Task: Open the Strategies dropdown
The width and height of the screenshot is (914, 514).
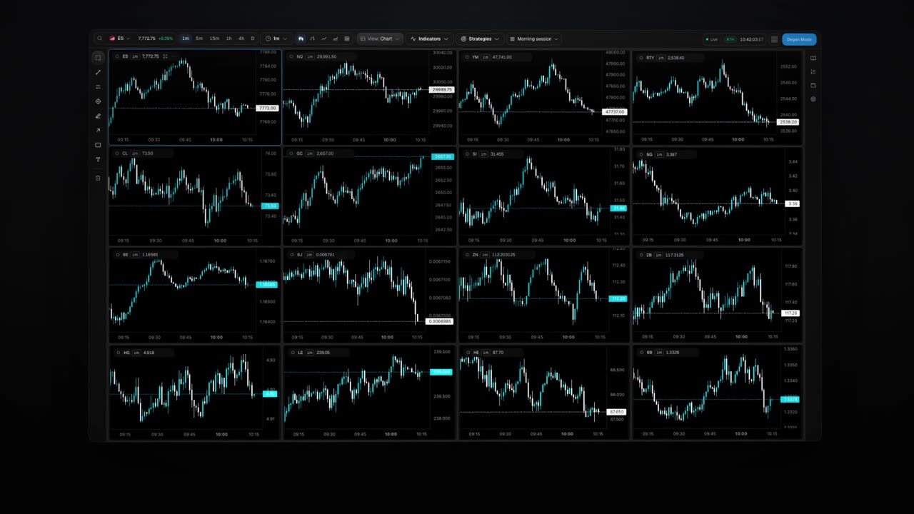Action: 480,39
